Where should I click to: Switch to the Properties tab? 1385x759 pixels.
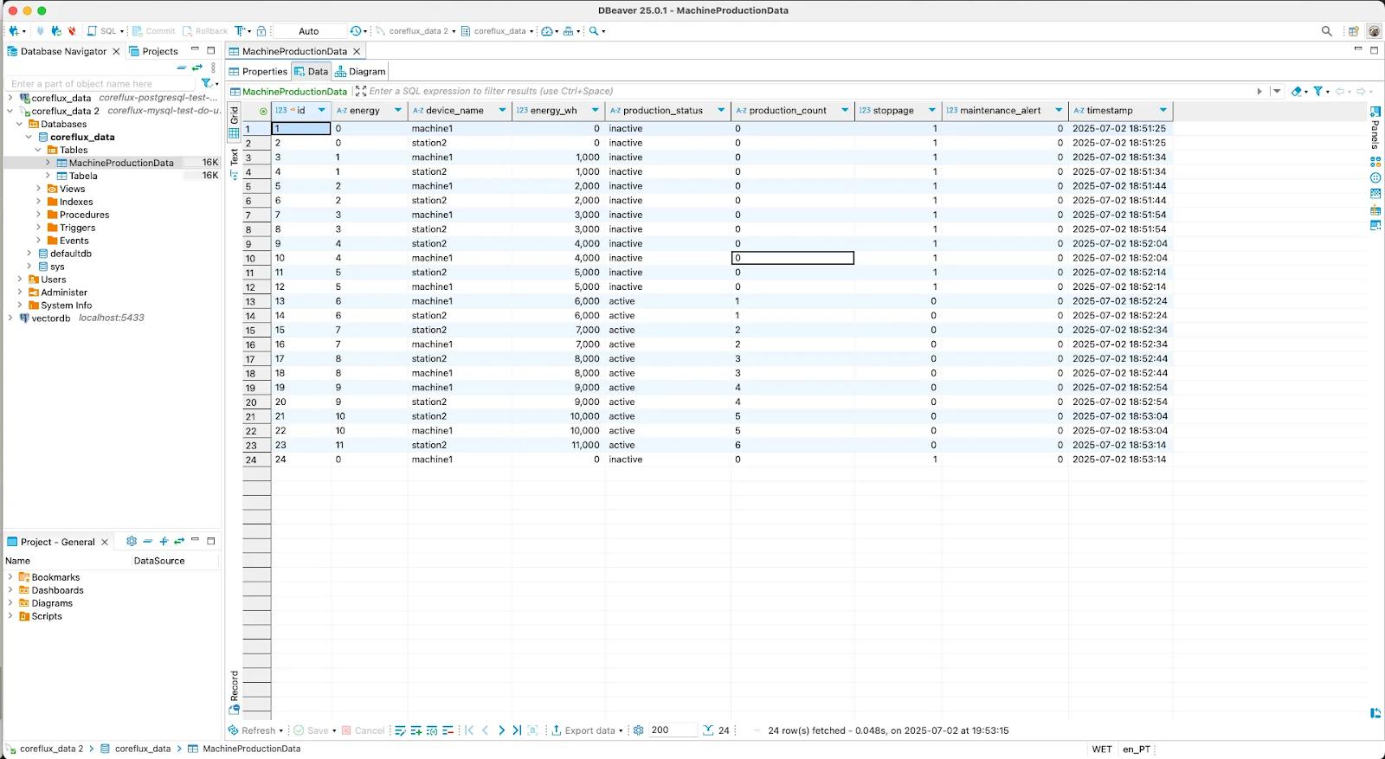tap(258, 72)
